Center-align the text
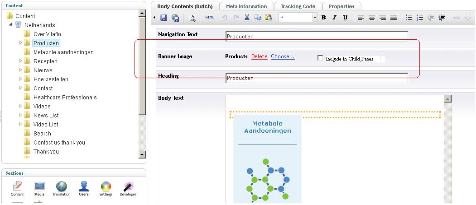 tap(371, 18)
